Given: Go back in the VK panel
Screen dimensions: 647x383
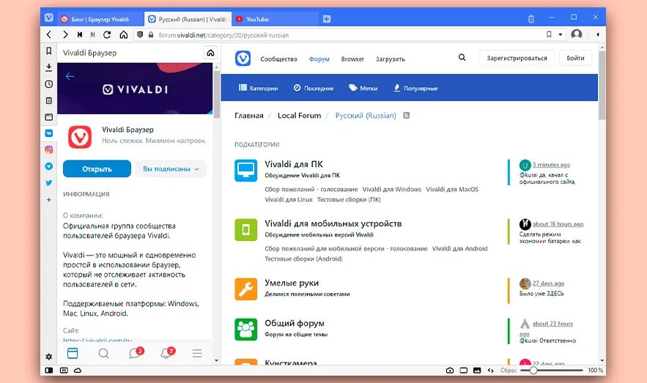Looking at the screenshot, I should 70,76.
